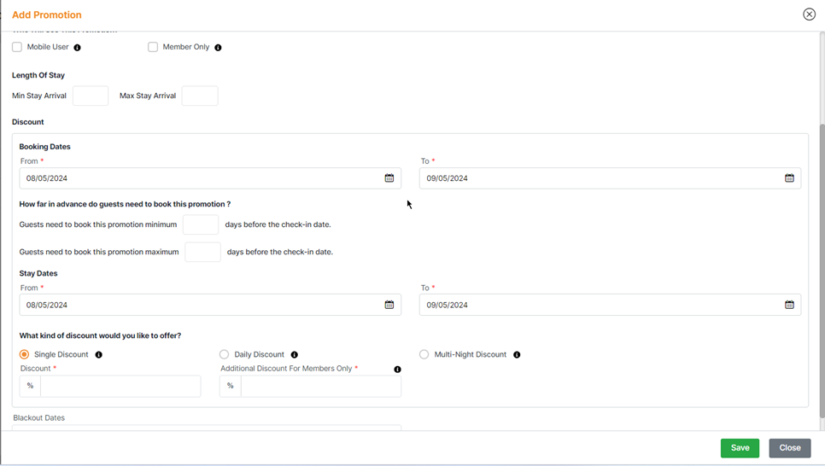Viewport: 825px width, 466px height.
Task: Open calendar for Booking Dates From field
Action: (x=389, y=178)
